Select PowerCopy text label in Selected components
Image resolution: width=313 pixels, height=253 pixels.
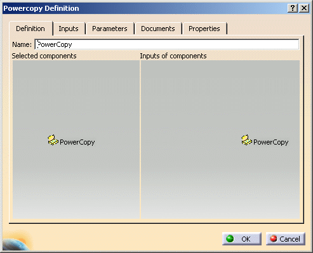click(77, 142)
